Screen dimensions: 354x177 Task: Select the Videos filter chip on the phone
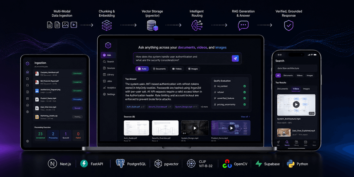[x=300, y=75]
